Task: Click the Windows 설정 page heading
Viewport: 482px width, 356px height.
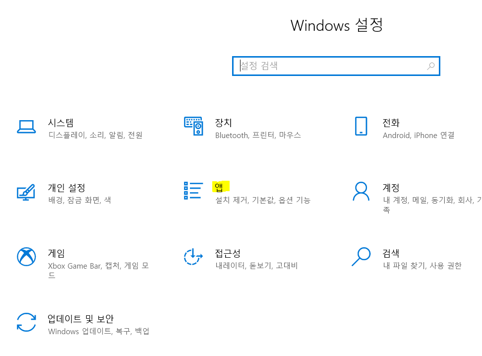Action: [337, 25]
